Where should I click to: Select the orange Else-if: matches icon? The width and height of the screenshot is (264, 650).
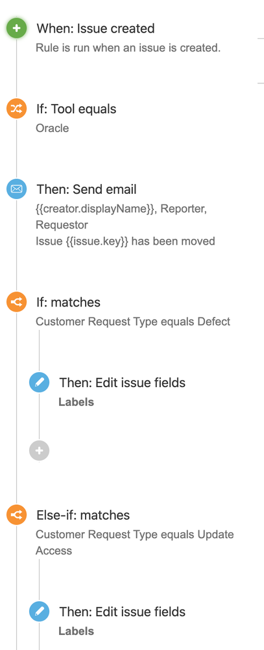point(16,515)
